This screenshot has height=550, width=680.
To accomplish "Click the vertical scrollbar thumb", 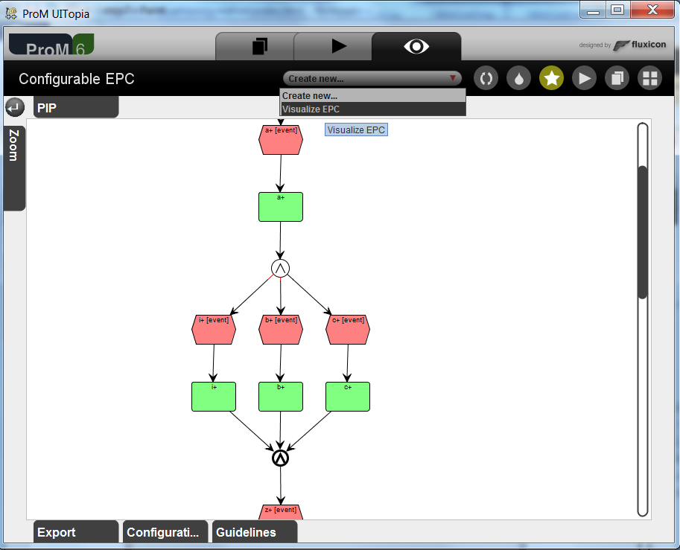I will tap(643, 232).
